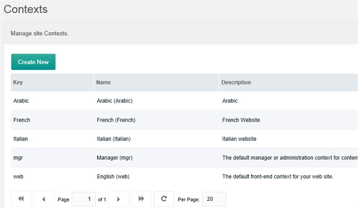
Task: Jump to last page icon
Action: tap(141, 199)
